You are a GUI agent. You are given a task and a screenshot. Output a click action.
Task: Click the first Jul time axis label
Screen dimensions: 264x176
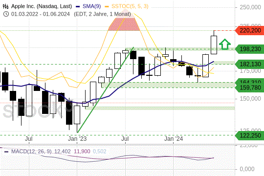[29, 139]
